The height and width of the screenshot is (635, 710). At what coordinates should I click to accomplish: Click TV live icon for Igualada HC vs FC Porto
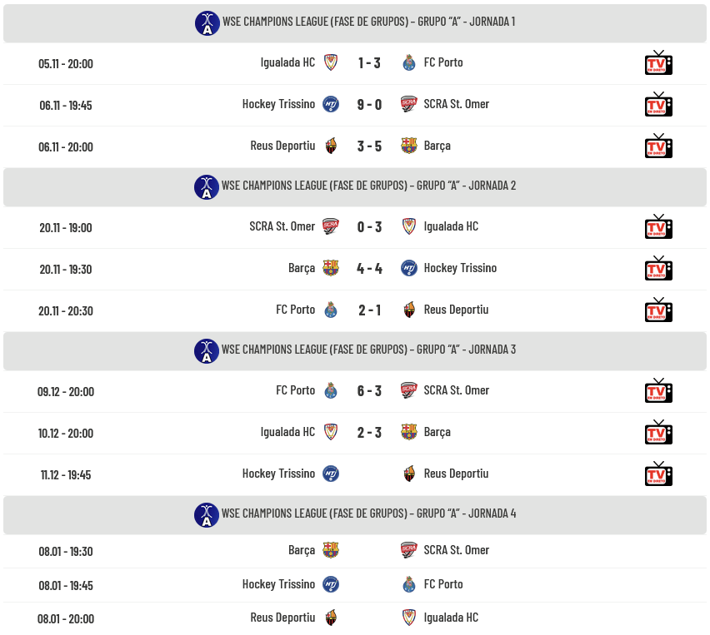pos(658,63)
